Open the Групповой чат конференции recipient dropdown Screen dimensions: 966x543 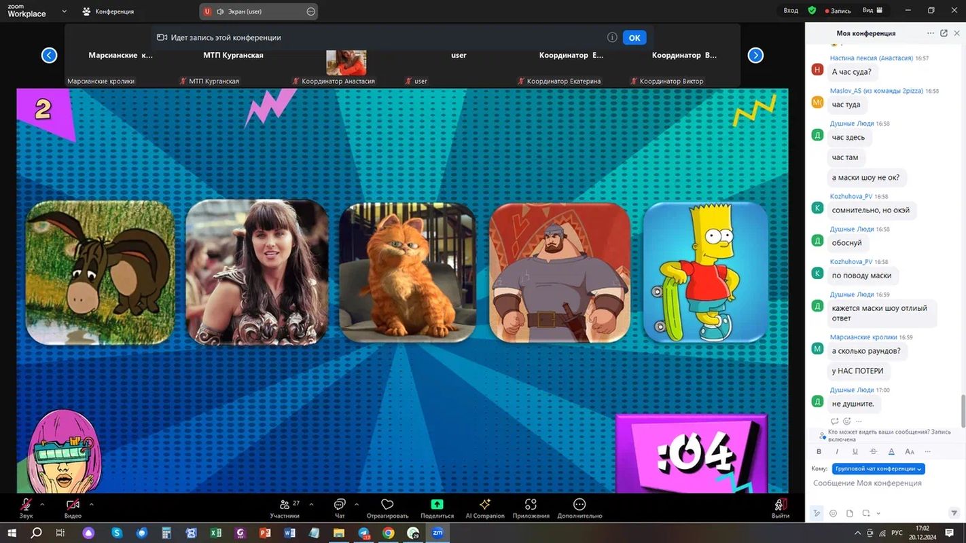point(878,468)
